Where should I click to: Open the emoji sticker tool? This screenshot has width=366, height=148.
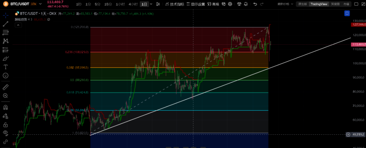coord(6,76)
